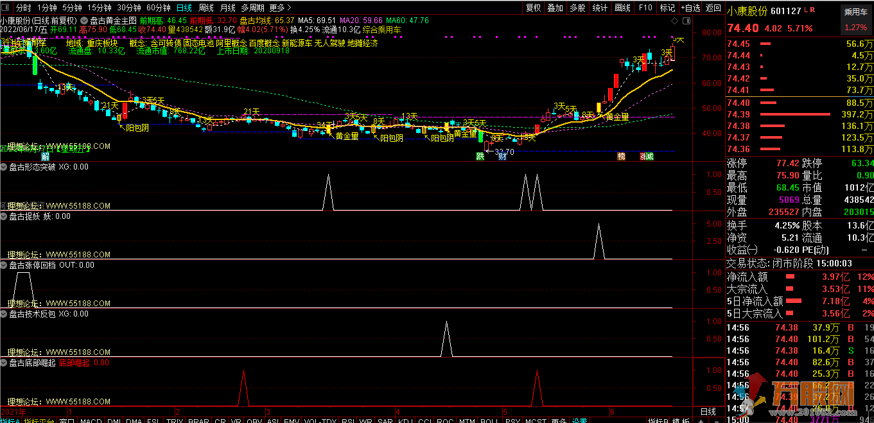Viewport: 874px width, 423px height.
Task: Click the 返回 back button
Action: 713,8
